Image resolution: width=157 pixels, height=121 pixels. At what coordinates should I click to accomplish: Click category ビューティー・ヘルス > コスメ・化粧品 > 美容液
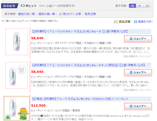[55, 110]
